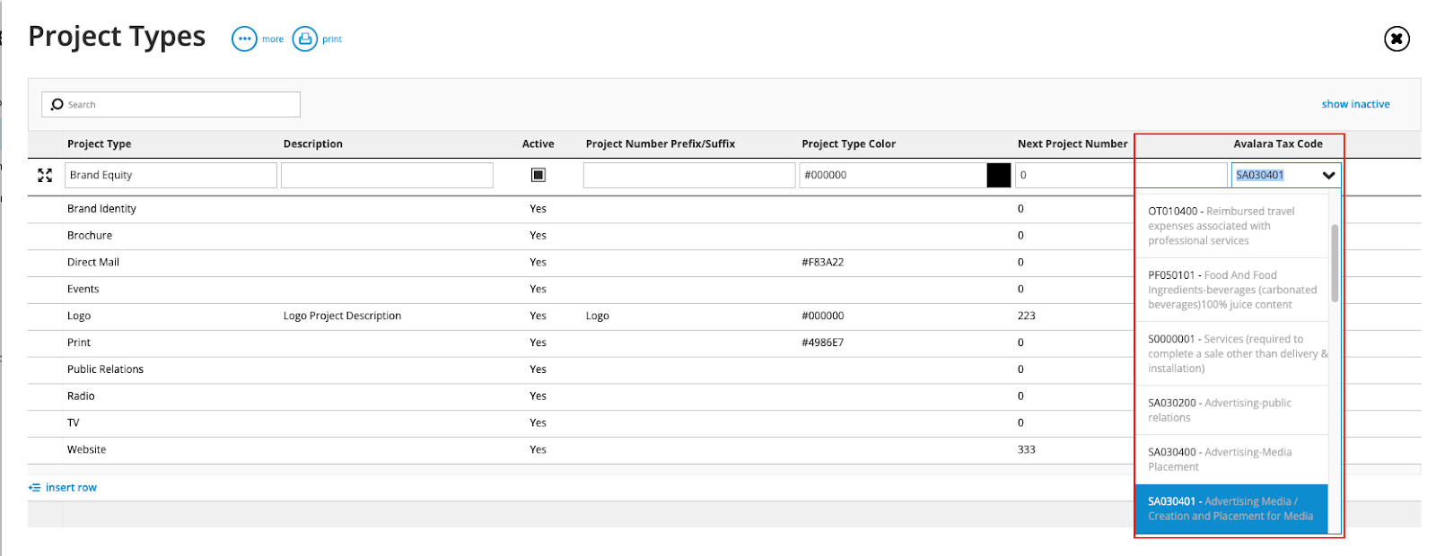Click the insert row icon
The image size is (1436, 556).
[34, 488]
